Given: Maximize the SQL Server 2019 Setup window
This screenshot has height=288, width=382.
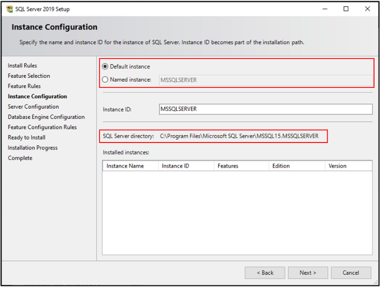Looking at the screenshot, I should tap(346, 9).
